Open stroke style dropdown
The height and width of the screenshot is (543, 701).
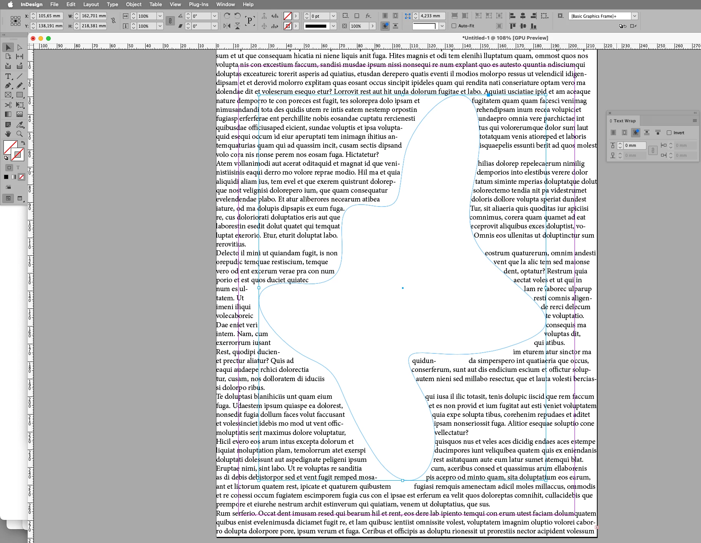(x=334, y=26)
